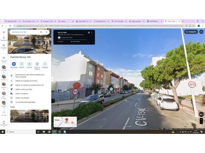Open the Google Maps hamburger menu
This screenshot has height=153, width=205.
[x=4, y=32]
